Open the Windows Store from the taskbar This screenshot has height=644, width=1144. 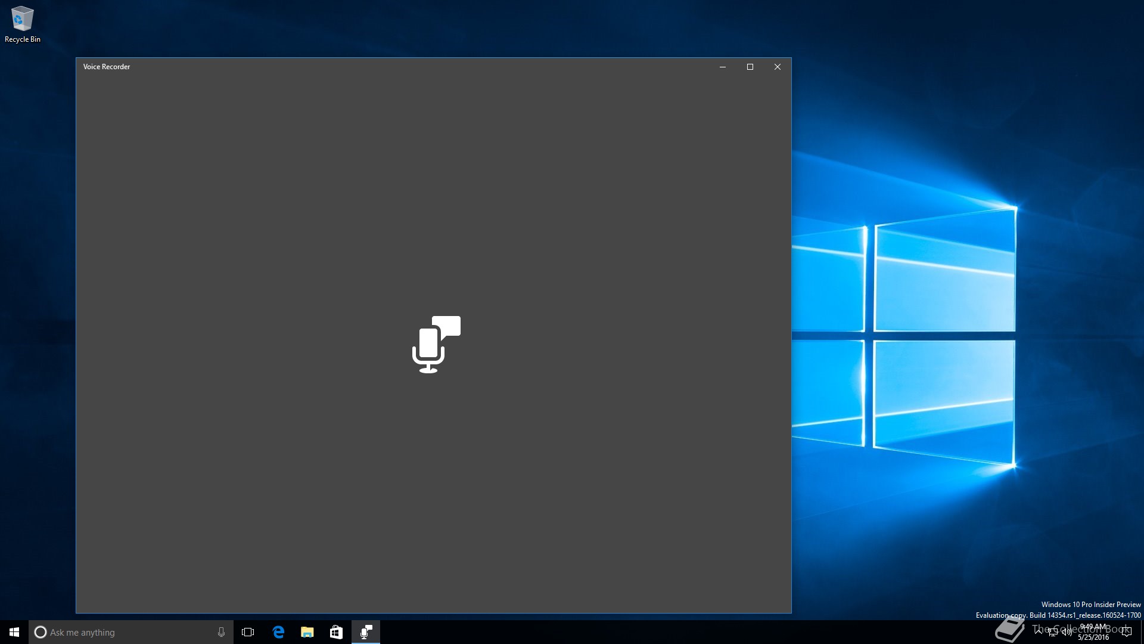coord(336,632)
